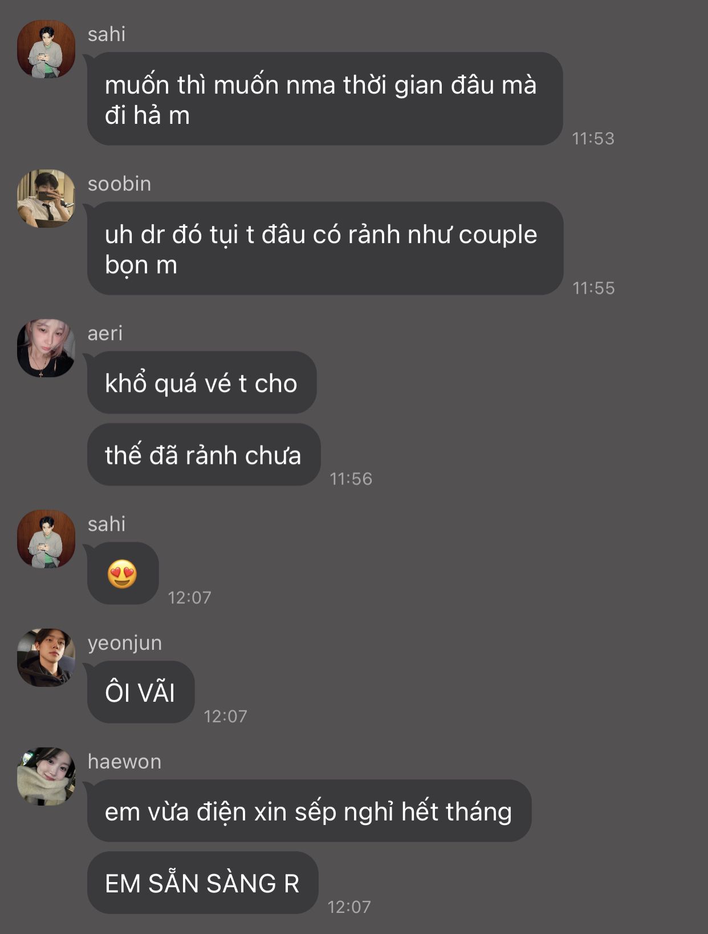Click the 'haewon' sender name
This screenshot has height=934, width=708.
[124, 762]
